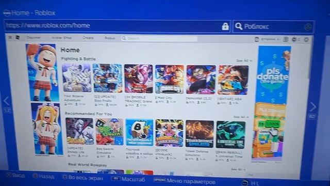Open the Robux menu item
Image resolution: width=330 pixels, height=186 pixels.
(110, 38)
